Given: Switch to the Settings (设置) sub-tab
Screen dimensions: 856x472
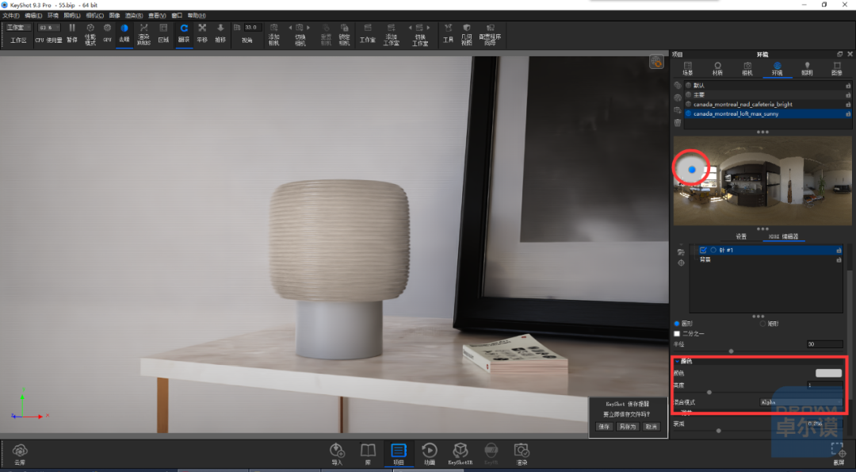Looking at the screenshot, I should (x=741, y=236).
